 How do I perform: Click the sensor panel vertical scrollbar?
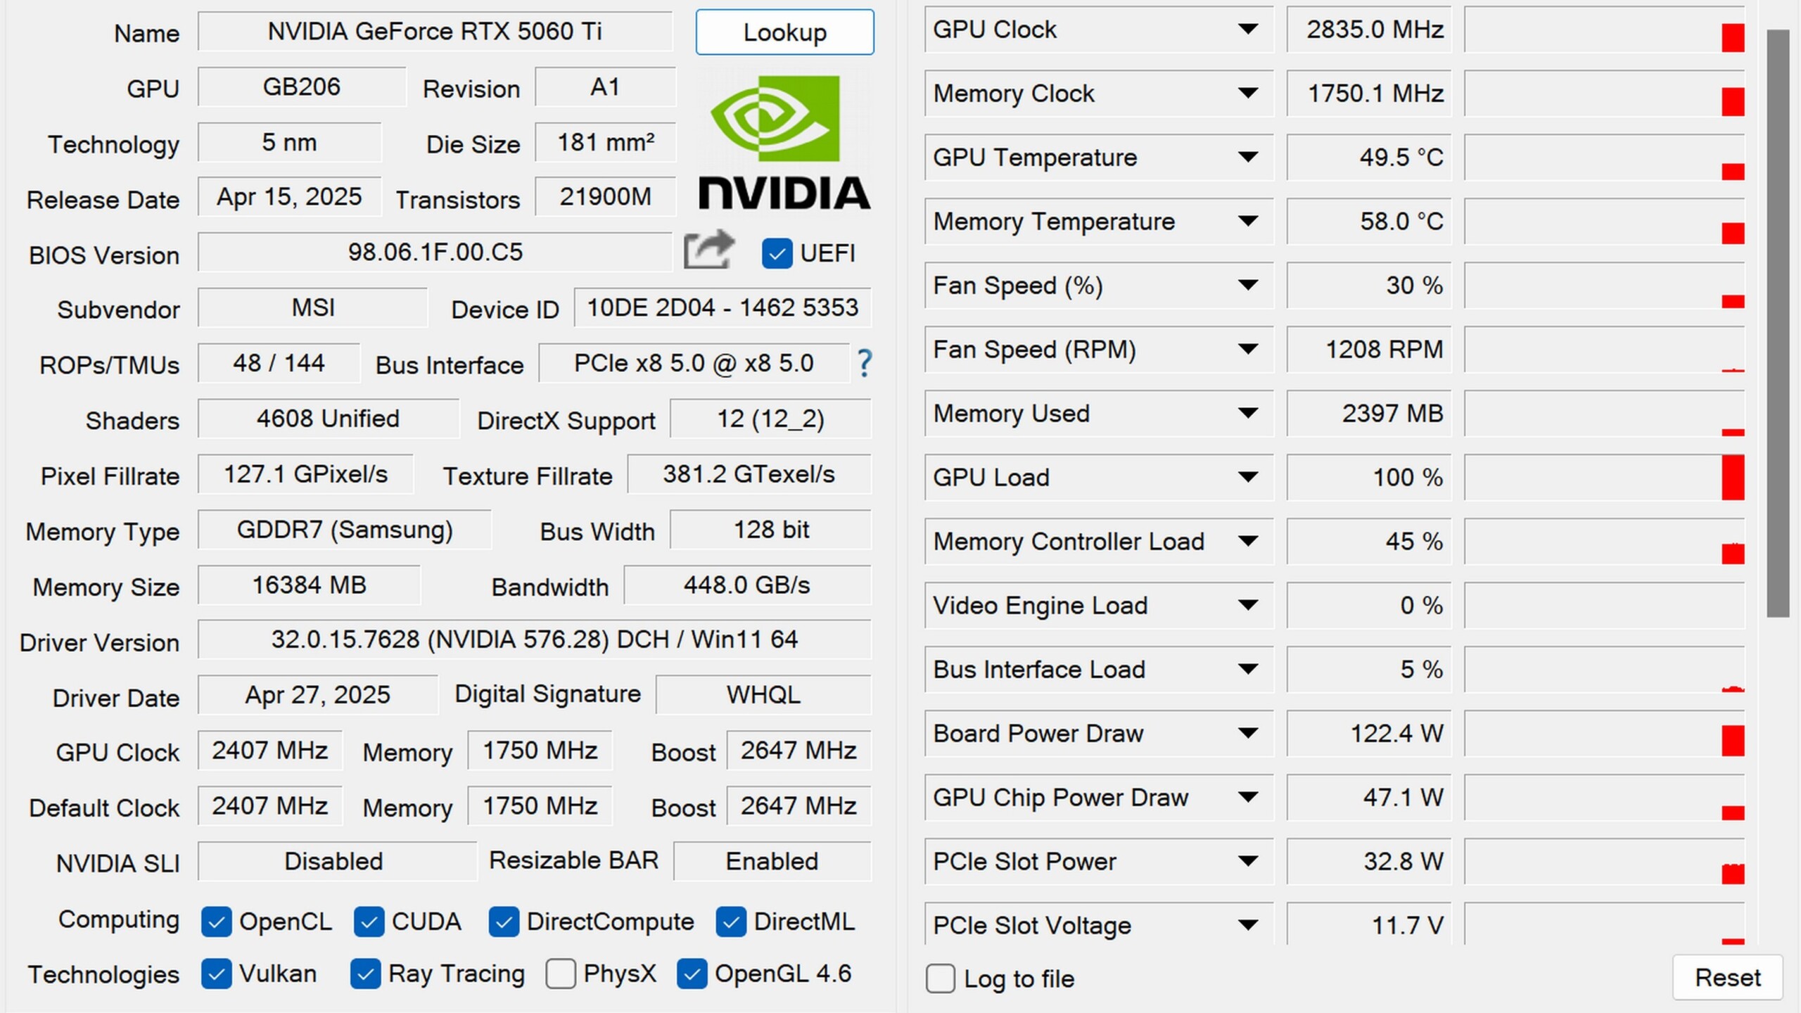point(1778,324)
